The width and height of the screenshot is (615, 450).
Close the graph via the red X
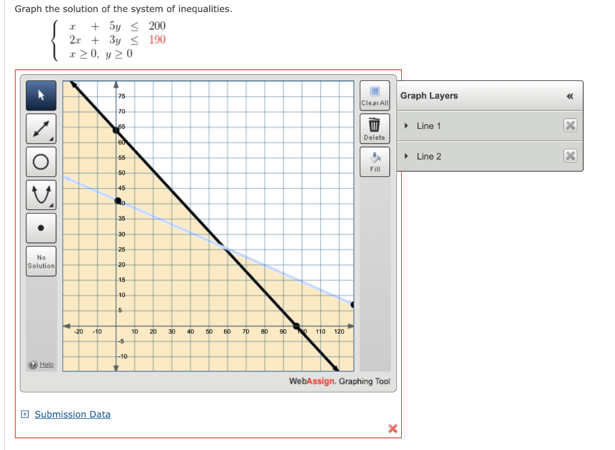[393, 428]
